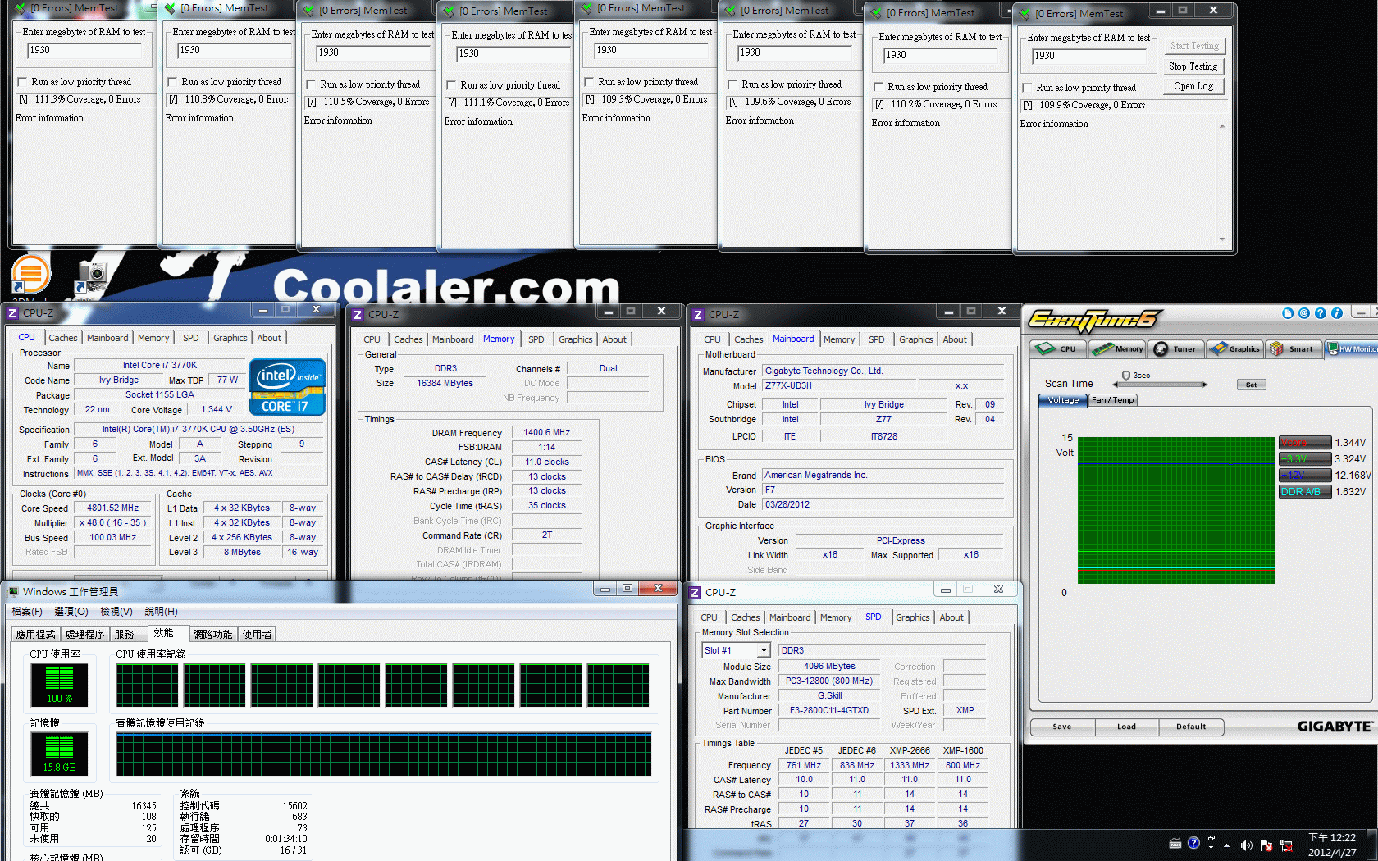This screenshot has width=1378, height=861.
Task: Open About tab in CPU-Z Mainboard window
Action: tap(955, 339)
